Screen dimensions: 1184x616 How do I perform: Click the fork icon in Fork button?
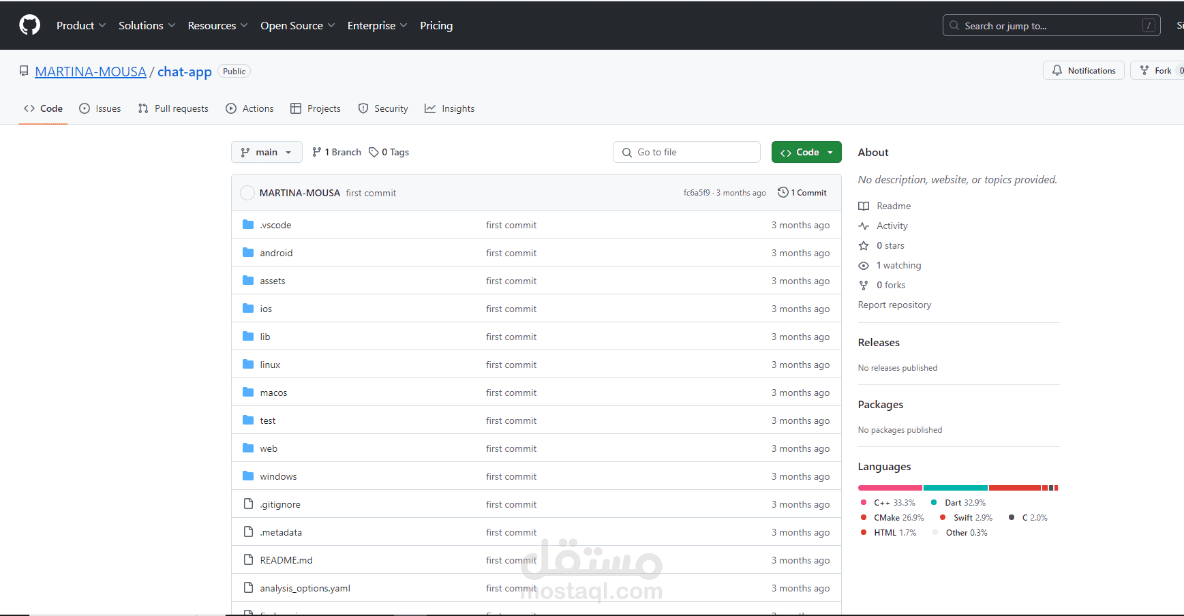pos(1144,70)
